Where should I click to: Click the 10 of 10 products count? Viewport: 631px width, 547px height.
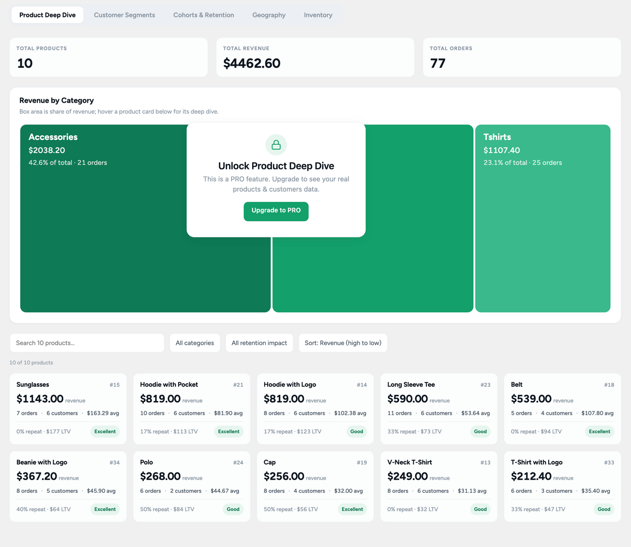(x=31, y=363)
